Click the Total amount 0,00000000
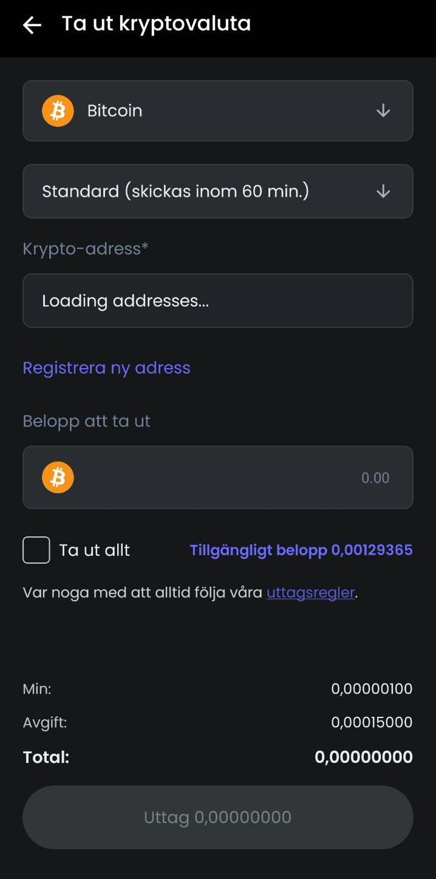The width and height of the screenshot is (436, 879). pyautogui.click(x=364, y=757)
